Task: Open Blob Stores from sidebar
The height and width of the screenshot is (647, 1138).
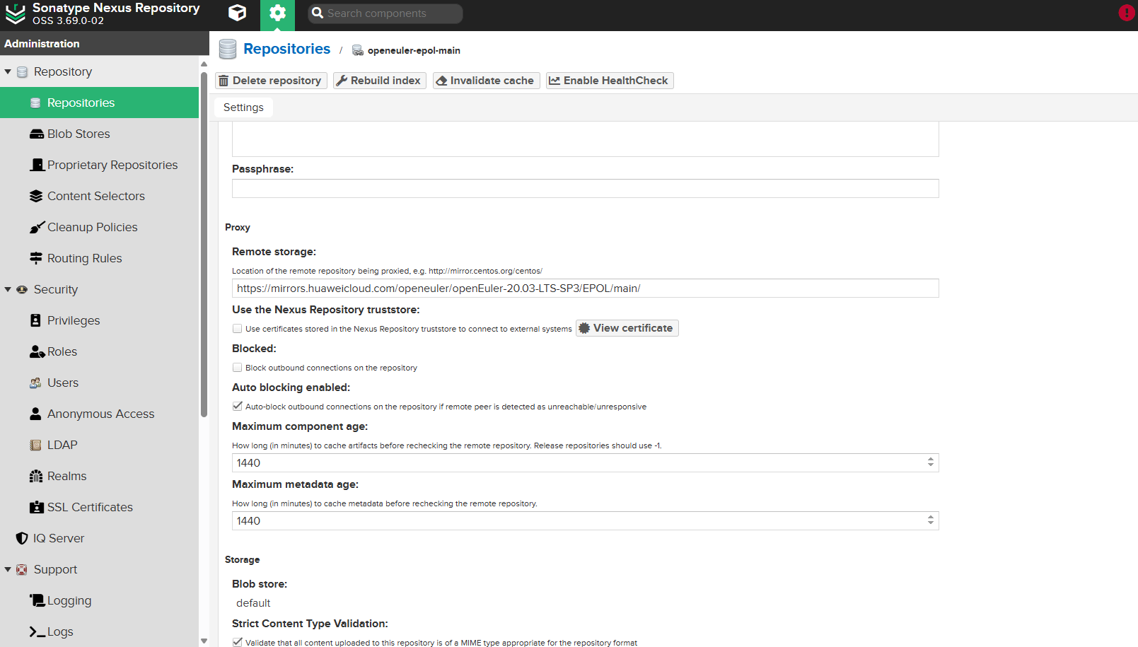Action: pyautogui.click(x=79, y=134)
